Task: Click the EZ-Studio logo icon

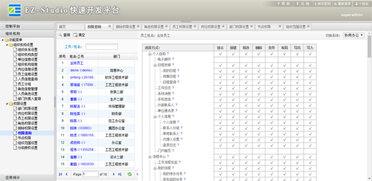Action: click(14, 10)
